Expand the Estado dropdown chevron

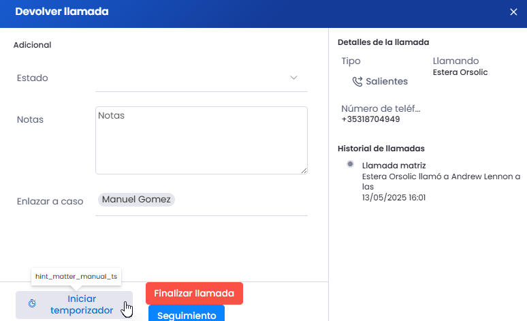pos(294,78)
